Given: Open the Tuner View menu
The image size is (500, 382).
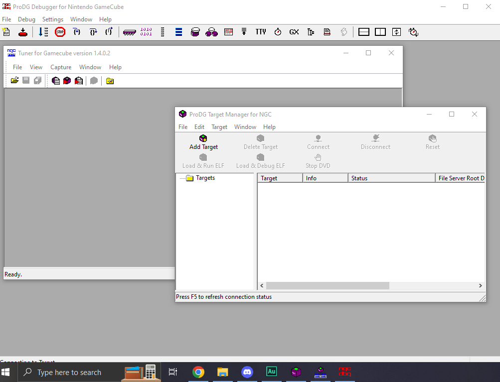Looking at the screenshot, I should pos(36,67).
